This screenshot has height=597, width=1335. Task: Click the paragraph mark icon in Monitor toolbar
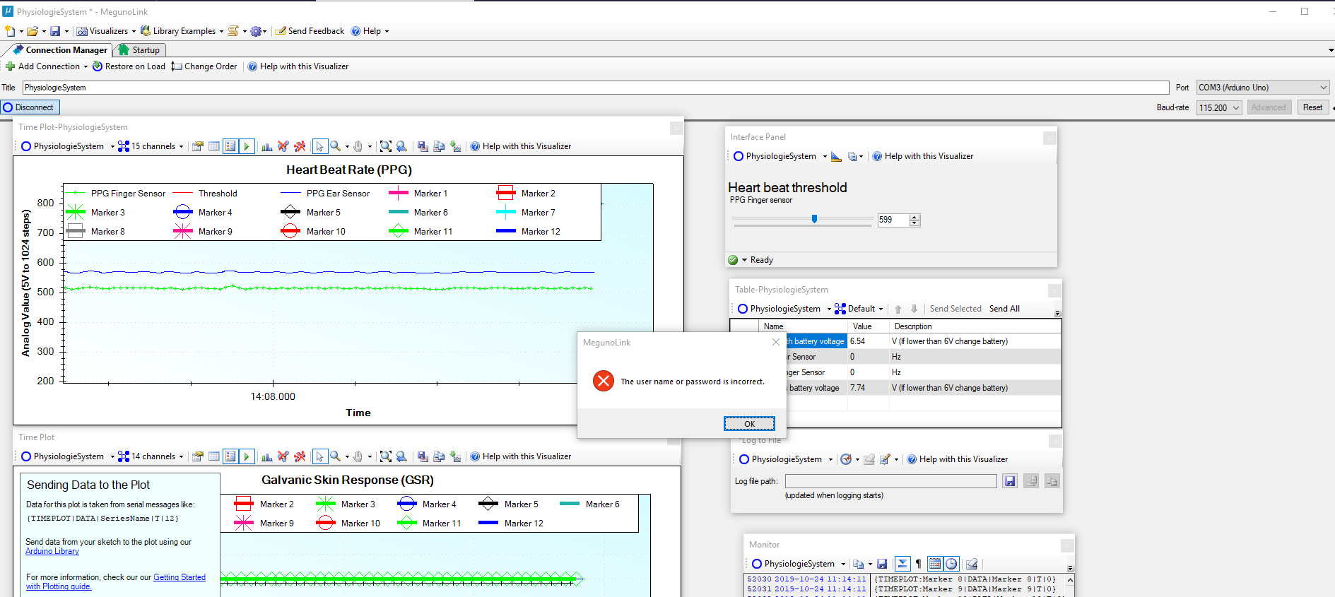click(918, 564)
